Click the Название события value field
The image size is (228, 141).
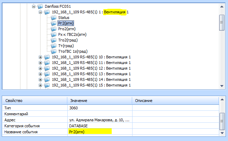(90, 132)
